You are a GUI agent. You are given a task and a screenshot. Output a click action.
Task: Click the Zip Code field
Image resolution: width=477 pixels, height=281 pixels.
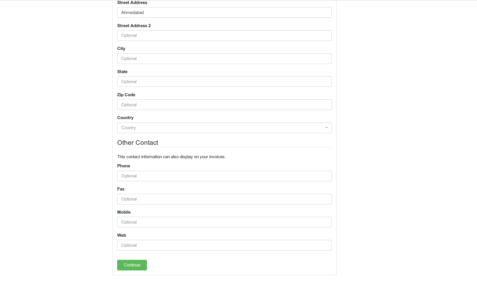coord(224,105)
